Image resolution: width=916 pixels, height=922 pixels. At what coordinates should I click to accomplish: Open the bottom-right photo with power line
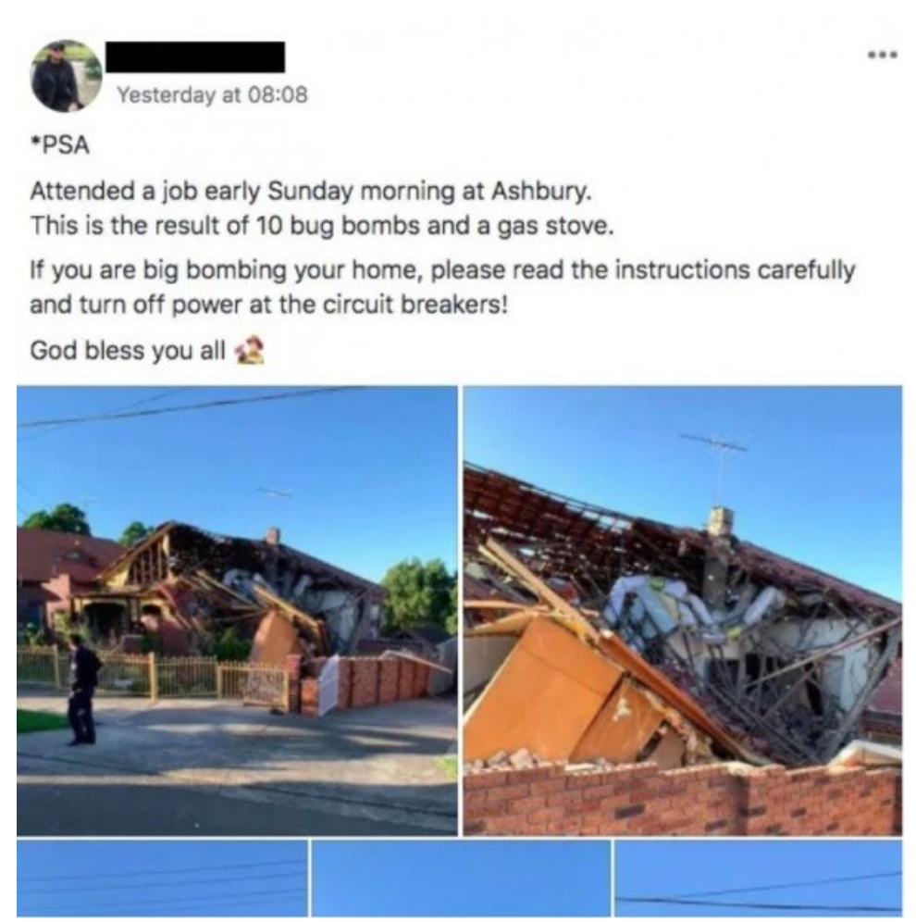759,878
